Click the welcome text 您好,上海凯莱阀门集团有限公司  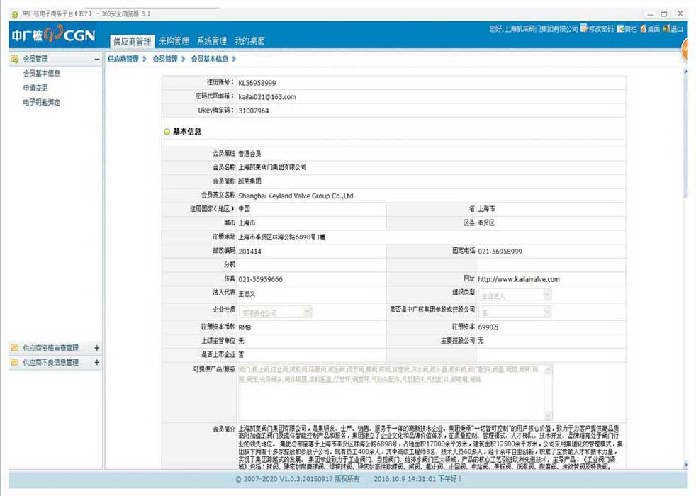pos(534,29)
